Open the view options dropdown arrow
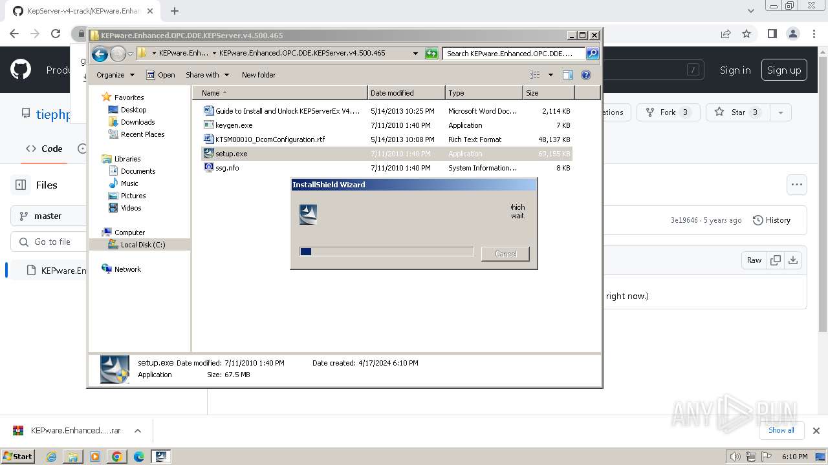 550,75
